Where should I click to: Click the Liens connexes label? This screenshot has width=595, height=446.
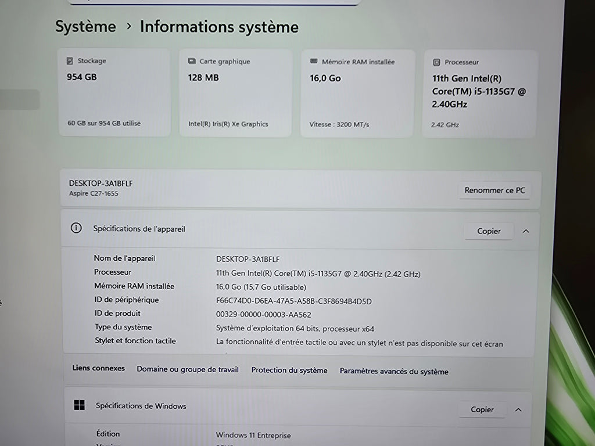click(99, 368)
